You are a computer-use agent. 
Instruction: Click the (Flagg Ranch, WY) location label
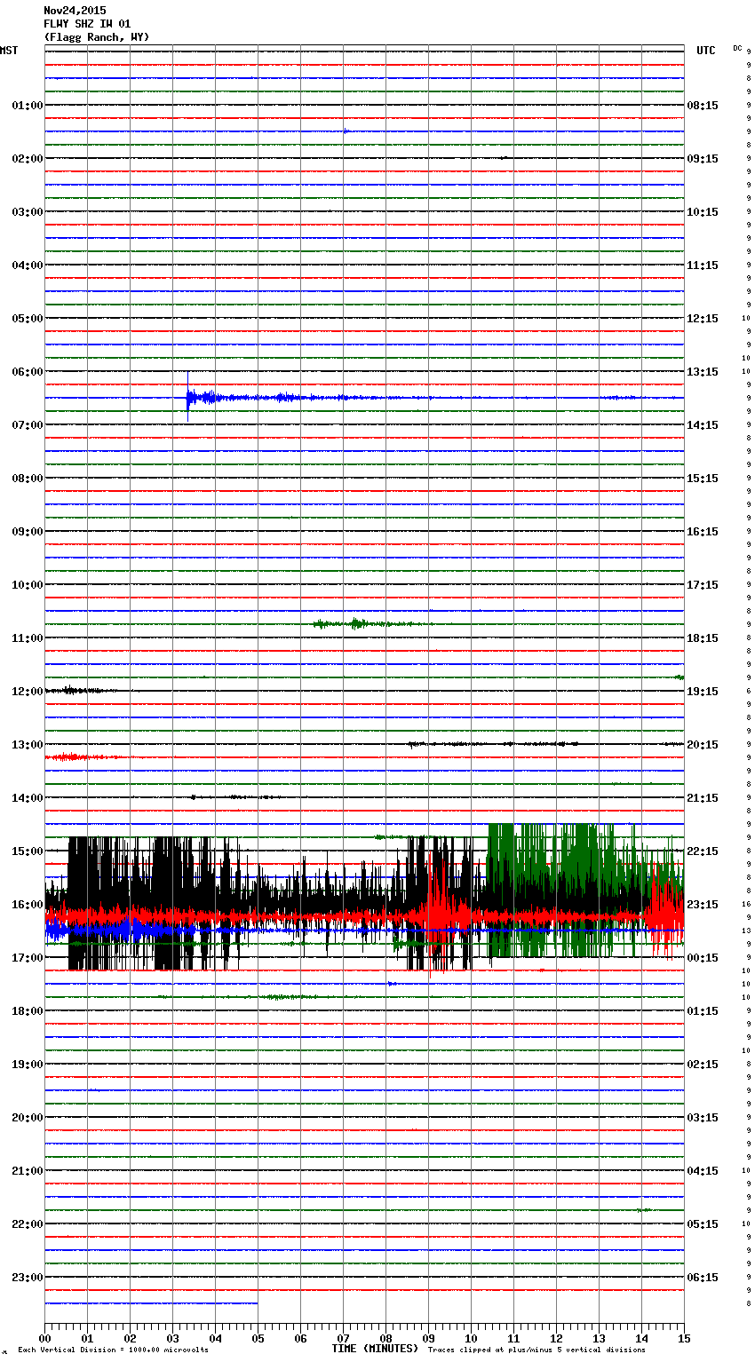pos(97,37)
